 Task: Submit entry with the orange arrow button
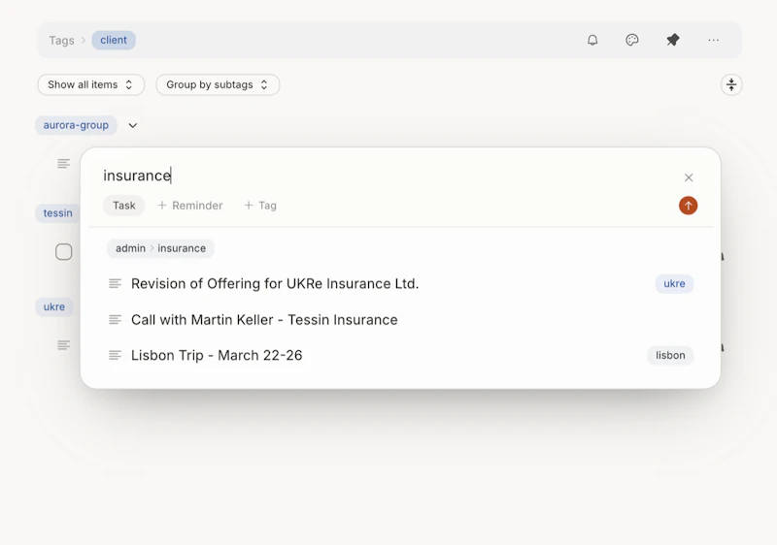pos(688,206)
